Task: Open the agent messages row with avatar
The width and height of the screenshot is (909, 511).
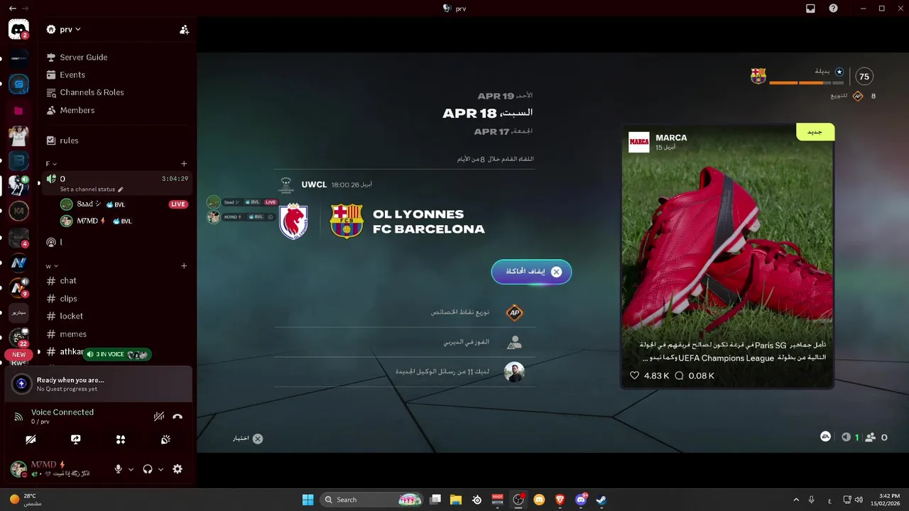Action: click(x=405, y=372)
